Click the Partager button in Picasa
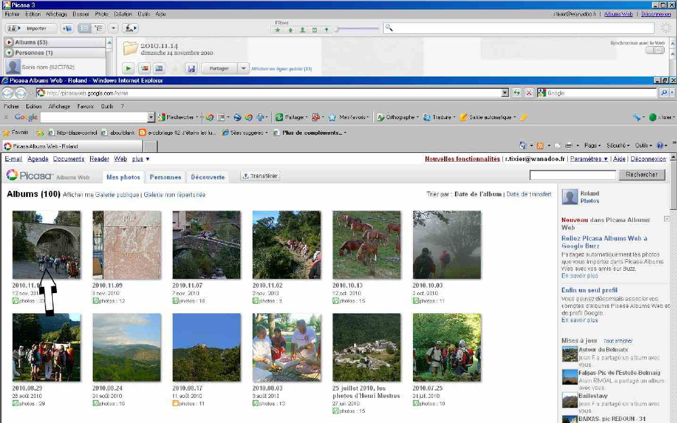The width and height of the screenshot is (677, 423). coord(219,68)
